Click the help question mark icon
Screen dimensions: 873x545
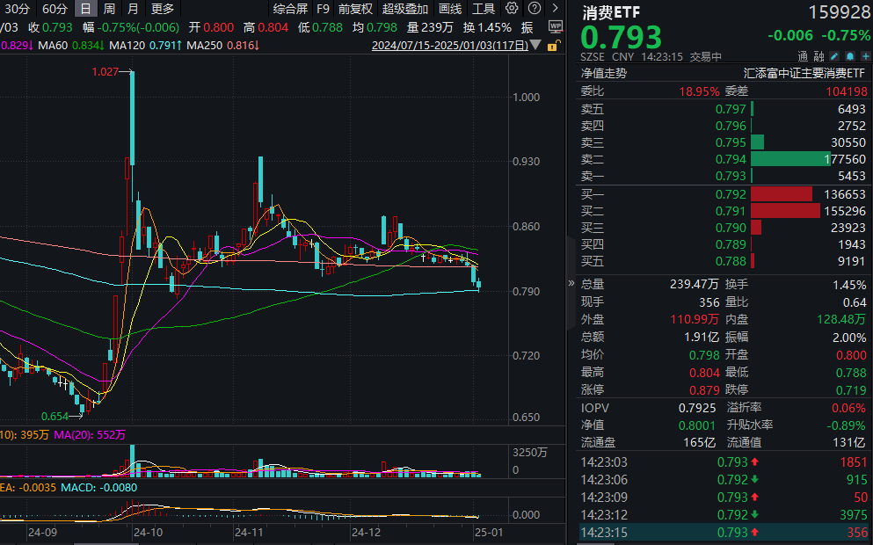(534, 9)
